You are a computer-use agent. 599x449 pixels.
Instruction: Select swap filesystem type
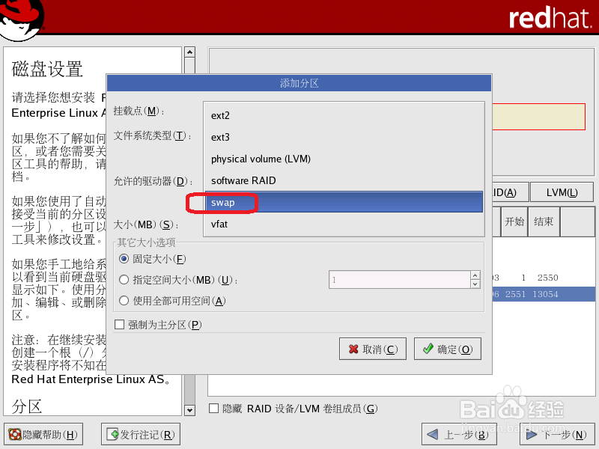344,202
